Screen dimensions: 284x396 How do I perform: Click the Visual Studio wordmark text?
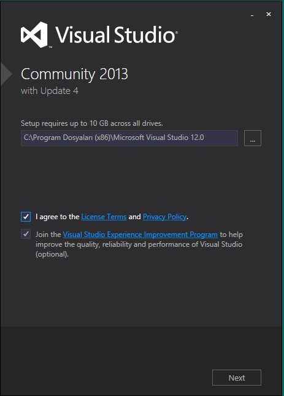pos(117,34)
